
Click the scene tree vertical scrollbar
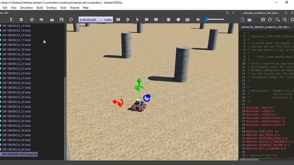pyautogui.click(x=65, y=118)
